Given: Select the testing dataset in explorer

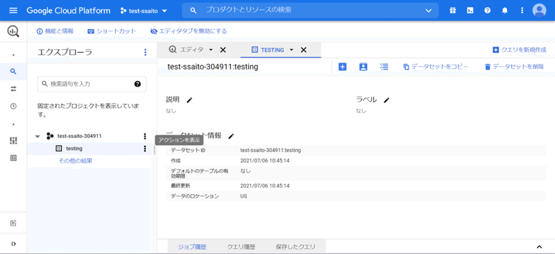Looking at the screenshot, I should point(74,149).
